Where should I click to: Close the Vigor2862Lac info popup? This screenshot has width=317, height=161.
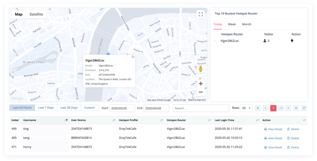coord(133,57)
